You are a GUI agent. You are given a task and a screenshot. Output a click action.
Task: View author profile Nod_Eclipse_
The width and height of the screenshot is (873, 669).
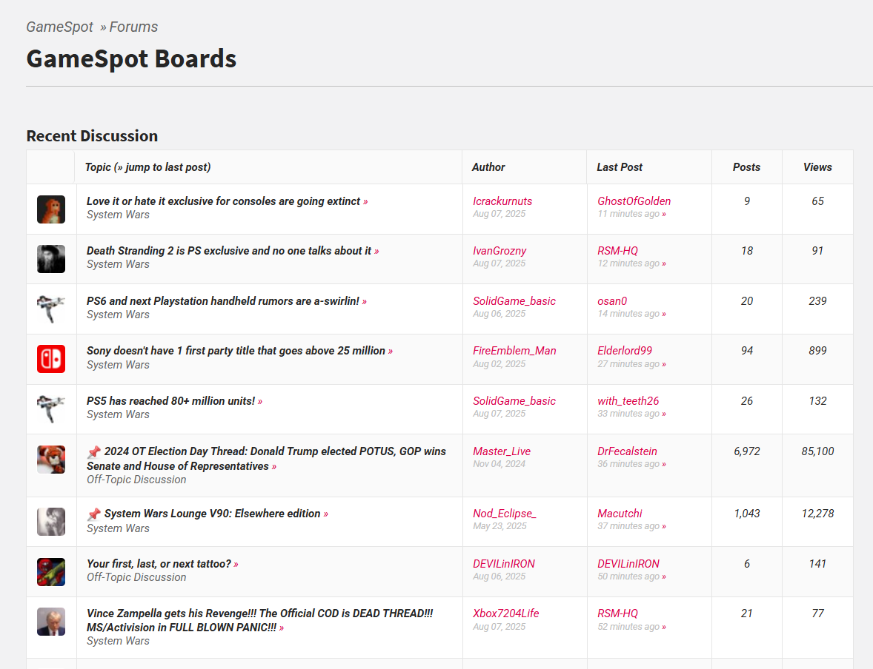click(x=505, y=514)
